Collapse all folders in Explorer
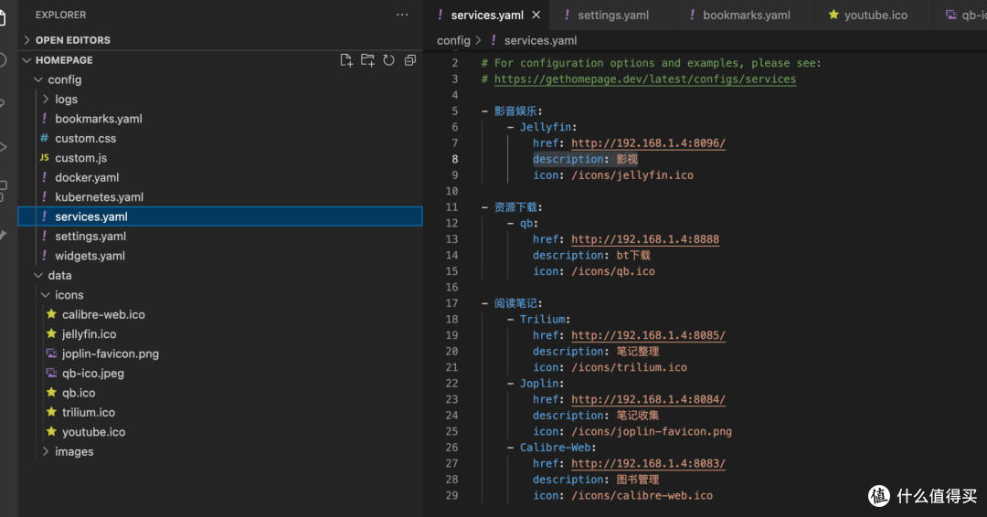The height and width of the screenshot is (517, 987). [410, 60]
